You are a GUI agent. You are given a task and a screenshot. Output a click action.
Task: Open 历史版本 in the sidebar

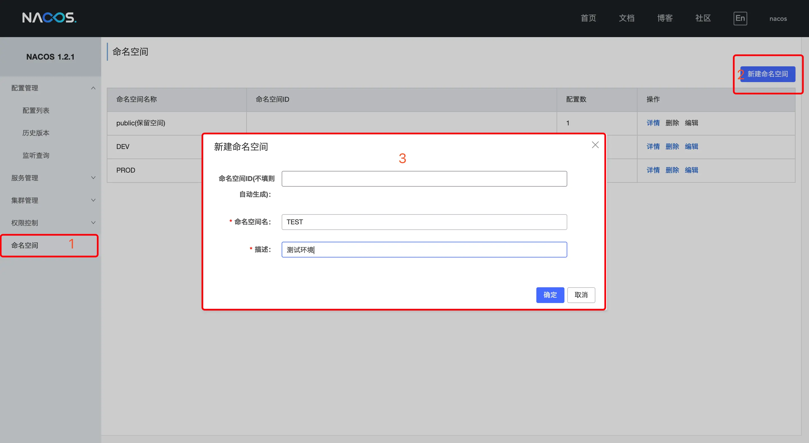click(x=36, y=133)
